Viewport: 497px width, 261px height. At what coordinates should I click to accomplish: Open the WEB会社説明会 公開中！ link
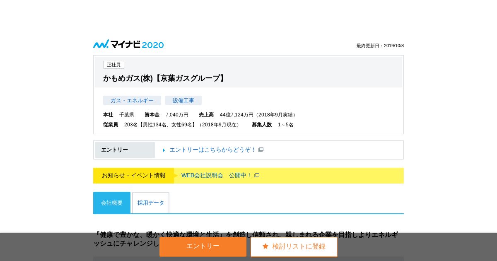click(216, 176)
